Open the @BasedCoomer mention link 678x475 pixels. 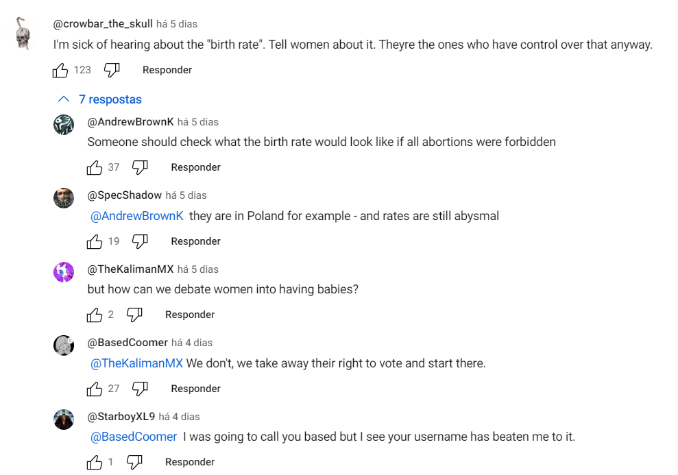(x=134, y=437)
